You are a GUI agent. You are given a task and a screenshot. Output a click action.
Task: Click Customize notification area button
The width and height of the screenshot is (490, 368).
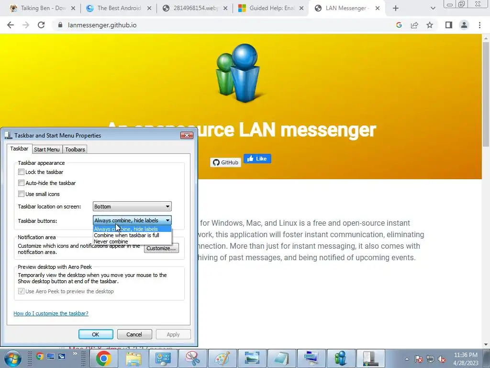click(x=161, y=248)
